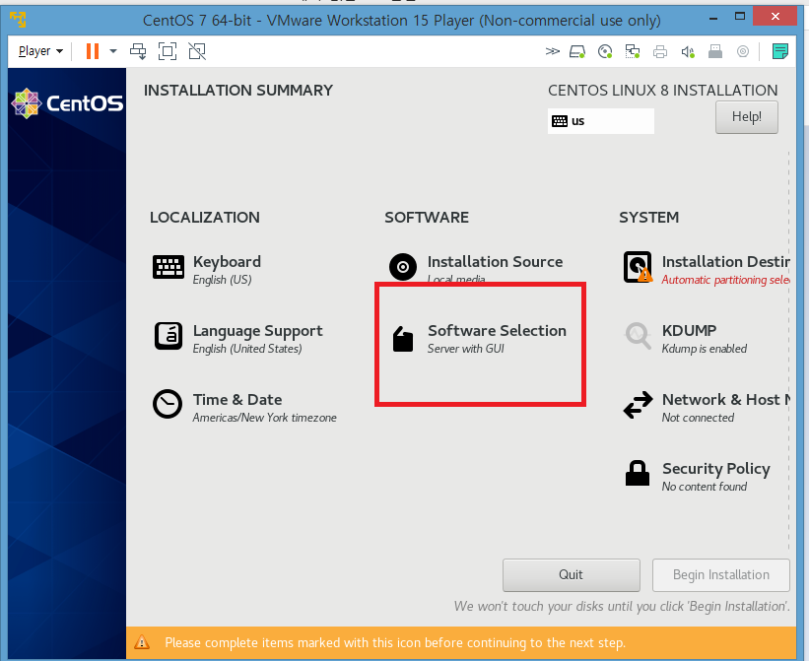Open Security Policy settings

click(x=697, y=477)
